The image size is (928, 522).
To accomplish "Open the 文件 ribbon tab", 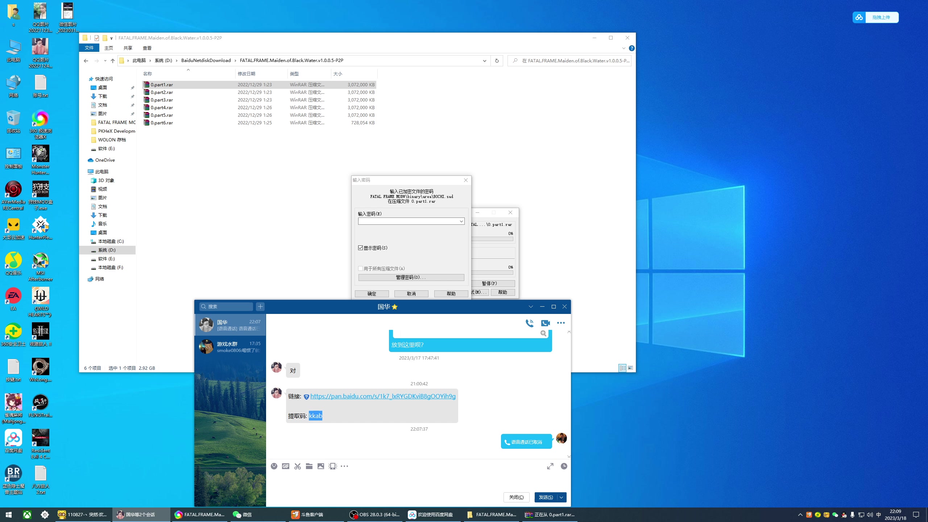I will coord(89,48).
